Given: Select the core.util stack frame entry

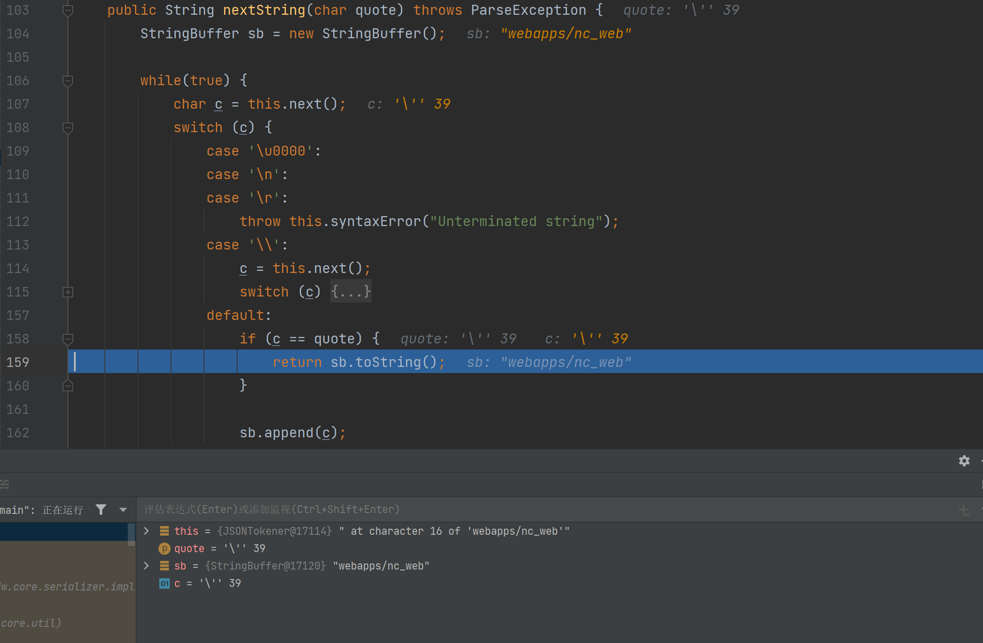Looking at the screenshot, I should (30, 623).
